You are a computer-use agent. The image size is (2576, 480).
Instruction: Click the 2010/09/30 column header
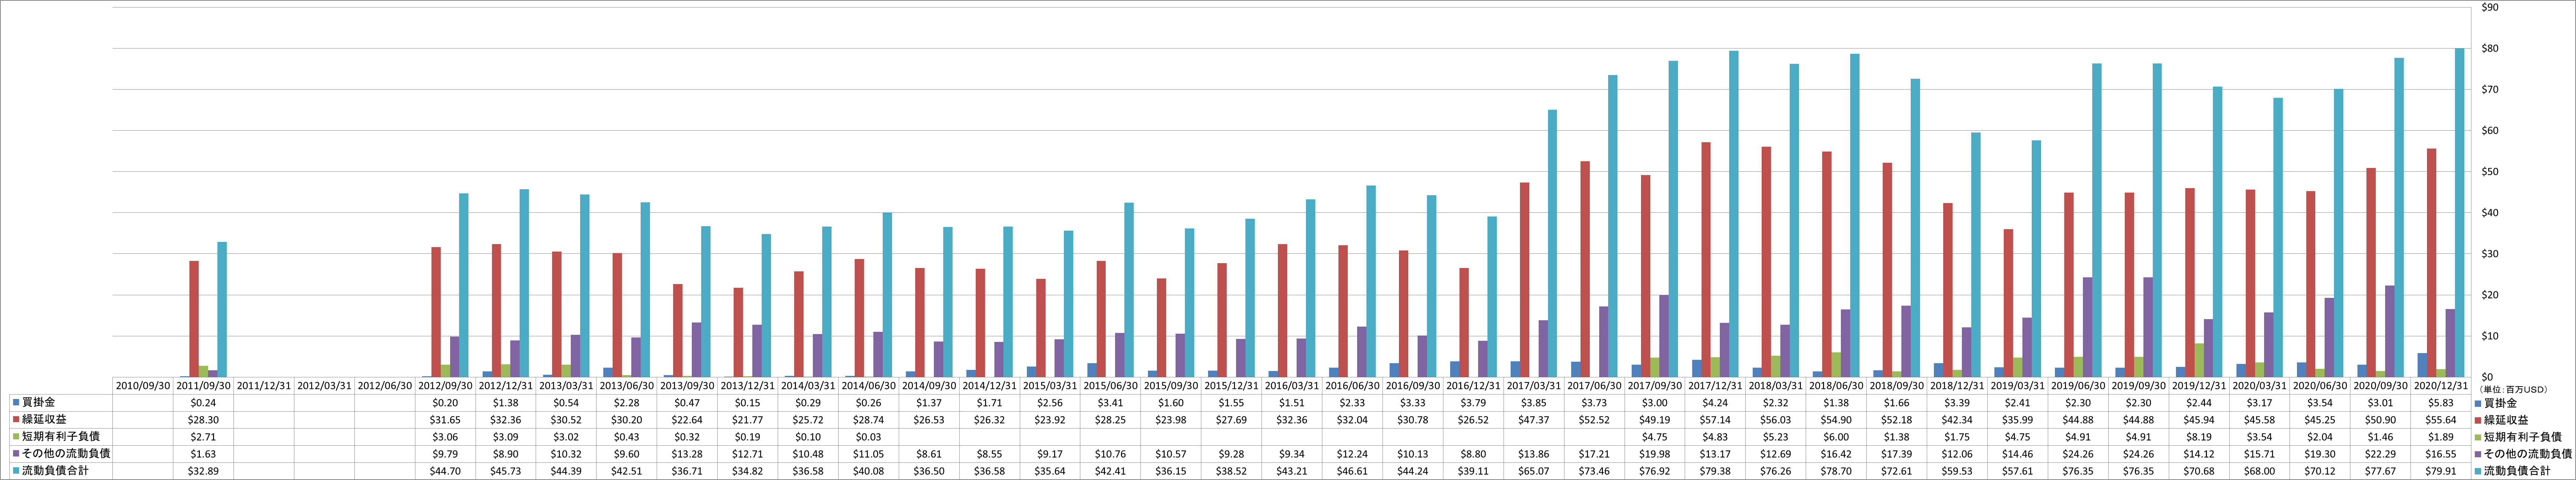pyautogui.click(x=143, y=386)
